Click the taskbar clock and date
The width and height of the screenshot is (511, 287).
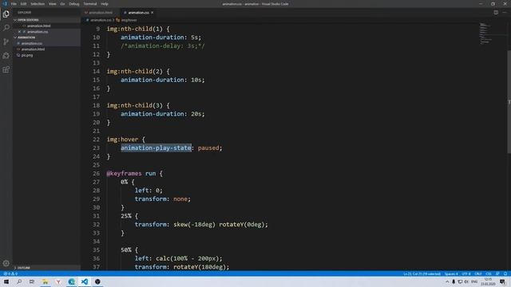pos(488,281)
